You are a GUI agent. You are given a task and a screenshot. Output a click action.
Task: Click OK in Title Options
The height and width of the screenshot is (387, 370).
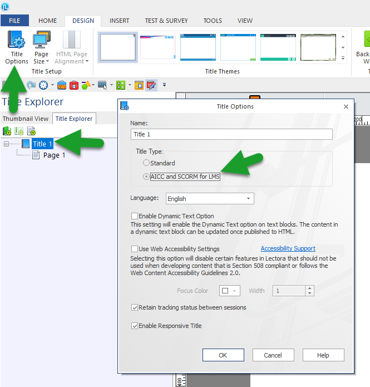(223, 355)
